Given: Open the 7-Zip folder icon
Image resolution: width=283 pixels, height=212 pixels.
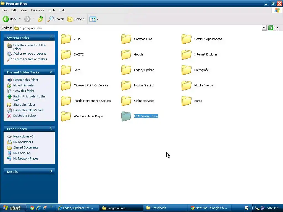Looking at the screenshot, I should (66, 39).
